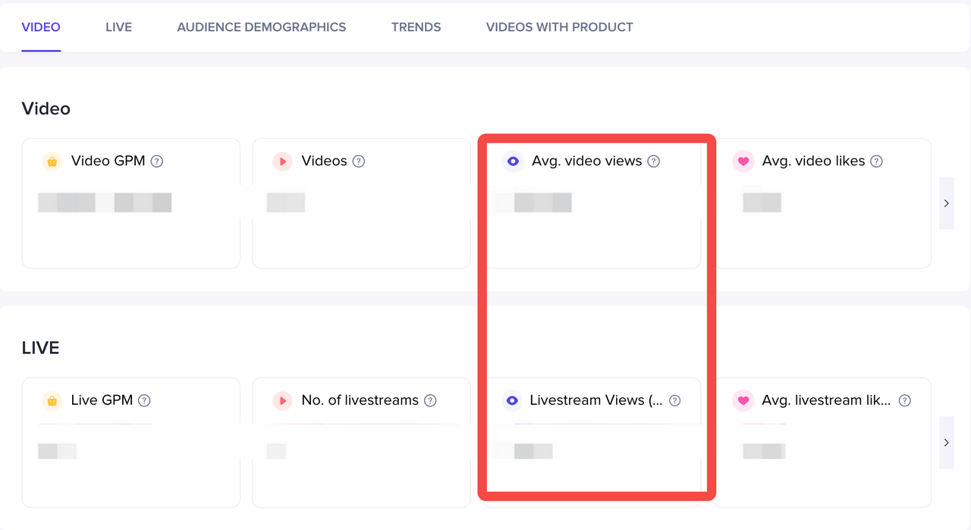Image resolution: width=971 pixels, height=530 pixels.
Task: Click the help icon next to Live GPM
Action: click(x=144, y=400)
